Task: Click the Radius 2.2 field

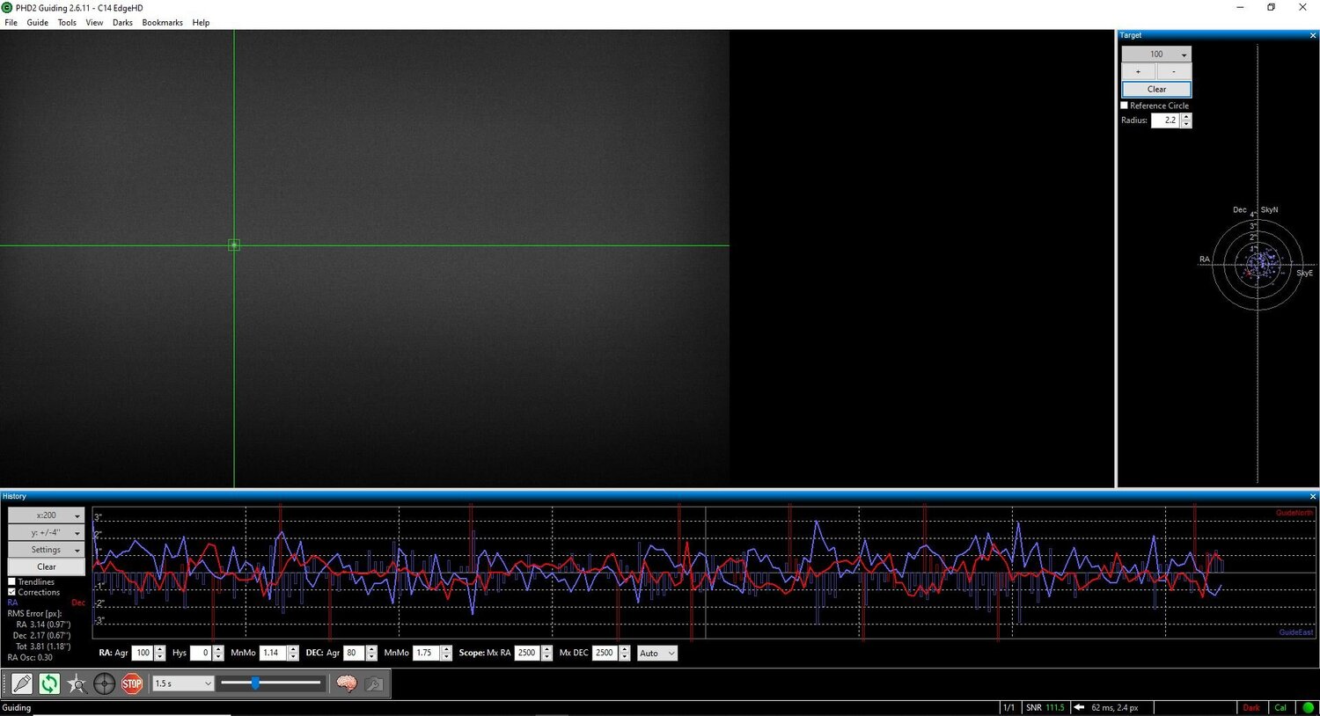Action: click(x=1166, y=121)
